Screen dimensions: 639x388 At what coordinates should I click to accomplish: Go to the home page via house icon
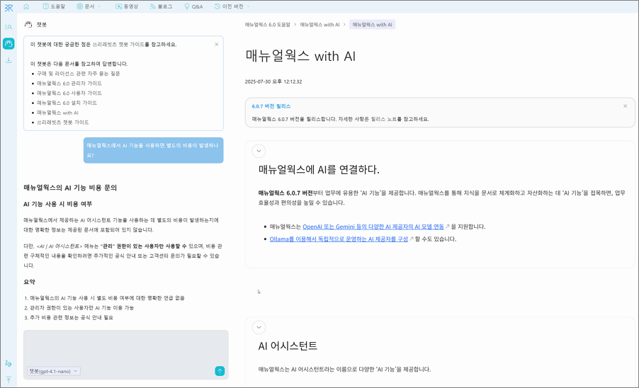(26, 6)
